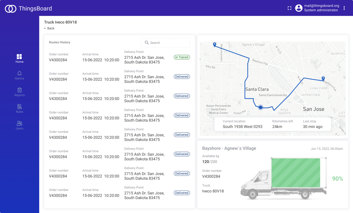Screen dimensions: 353x213
Task: Go to Reports in the sidebar
Action: [19, 92]
